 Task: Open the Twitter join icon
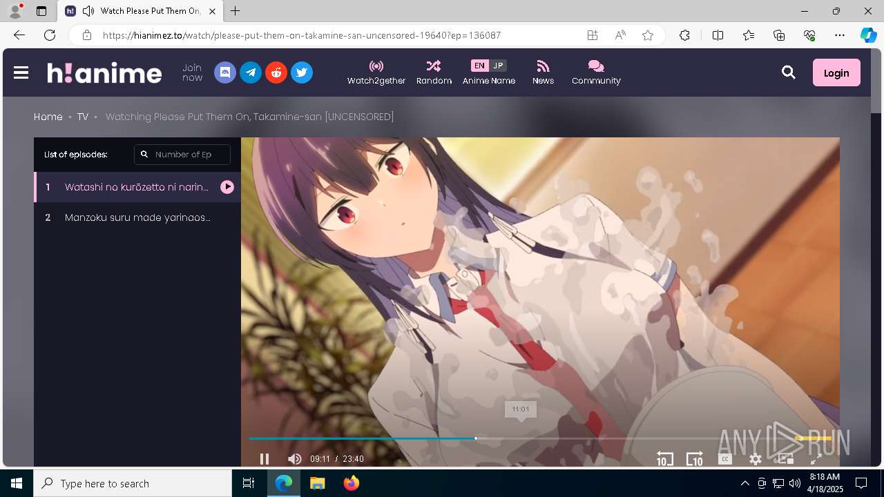pos(302,72)
